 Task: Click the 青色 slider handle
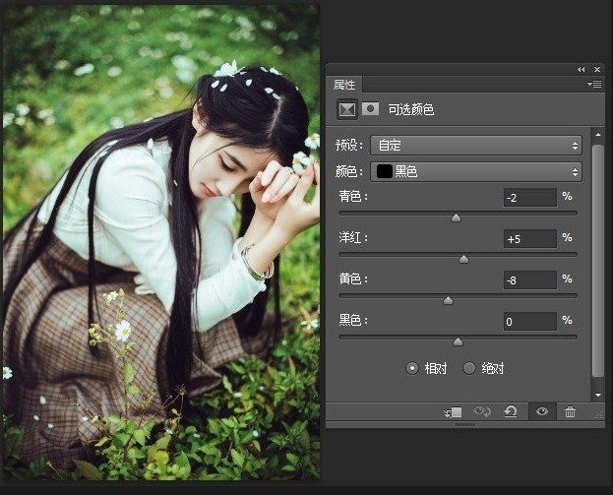click(456, 217)
